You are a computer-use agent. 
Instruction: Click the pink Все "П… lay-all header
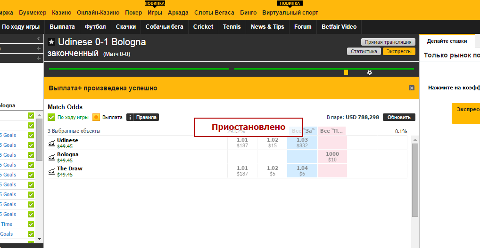tap(331, 131)
